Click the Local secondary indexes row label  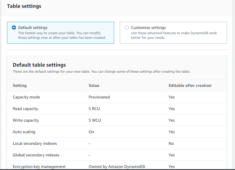(x=35, y=143)
